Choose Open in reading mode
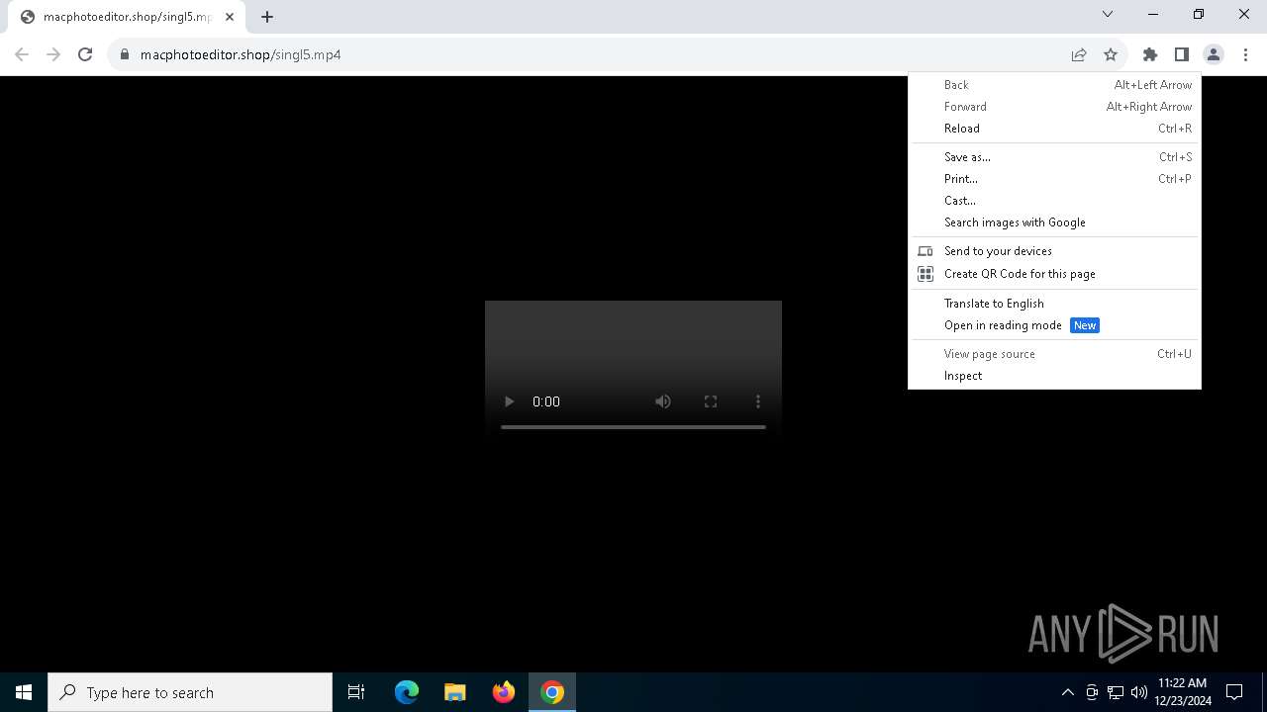1267x712 pixels. [1054, 325]
